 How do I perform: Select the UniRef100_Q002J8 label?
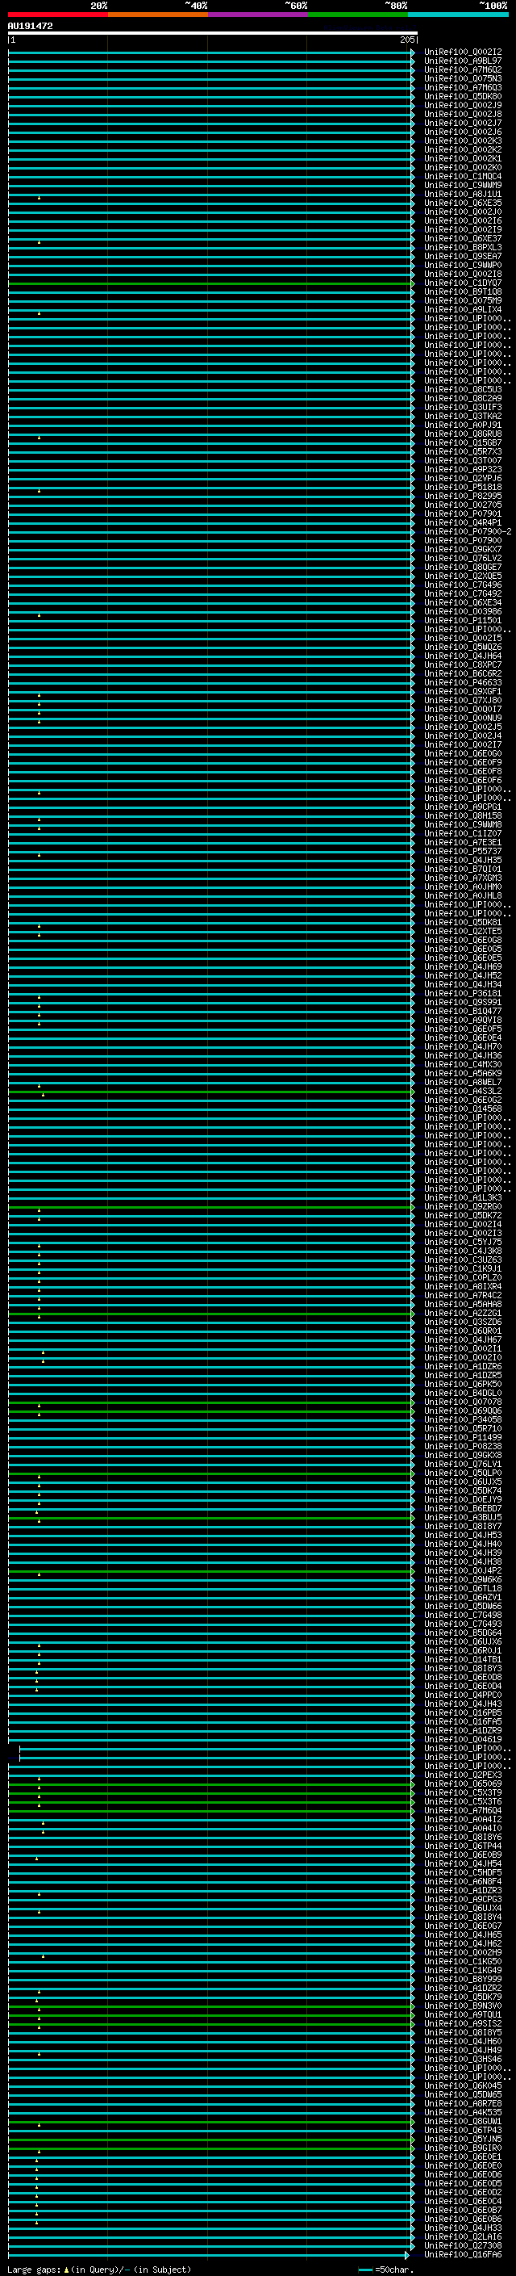(x=463, y=114)
